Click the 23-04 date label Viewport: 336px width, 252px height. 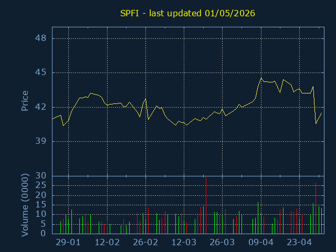pyautogui.click(x=299, y=243)
